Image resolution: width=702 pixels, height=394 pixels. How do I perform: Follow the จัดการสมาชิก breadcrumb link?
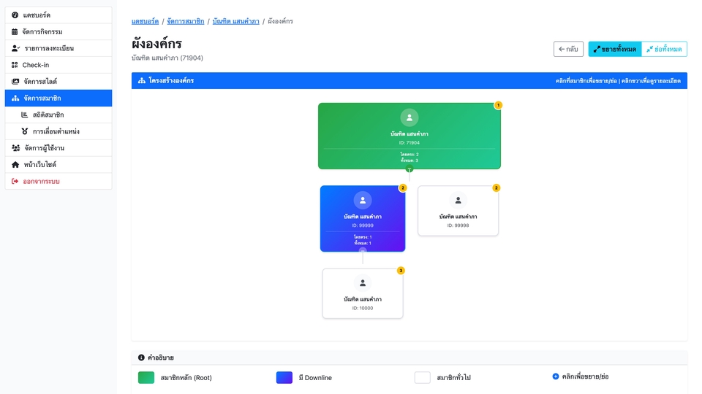(185, 21)
